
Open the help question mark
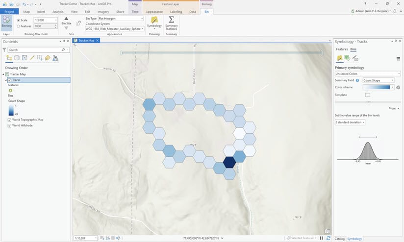pos(365,4)
